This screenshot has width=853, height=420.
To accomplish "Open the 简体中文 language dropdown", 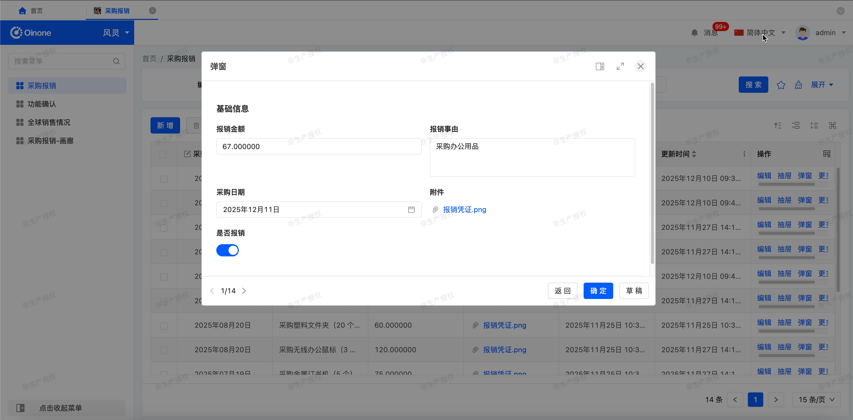I will pos(761,33).
